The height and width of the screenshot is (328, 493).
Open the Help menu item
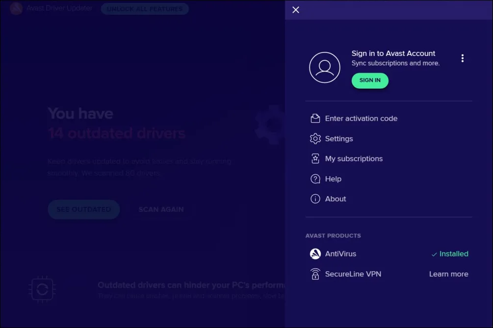tap(333, 179)
